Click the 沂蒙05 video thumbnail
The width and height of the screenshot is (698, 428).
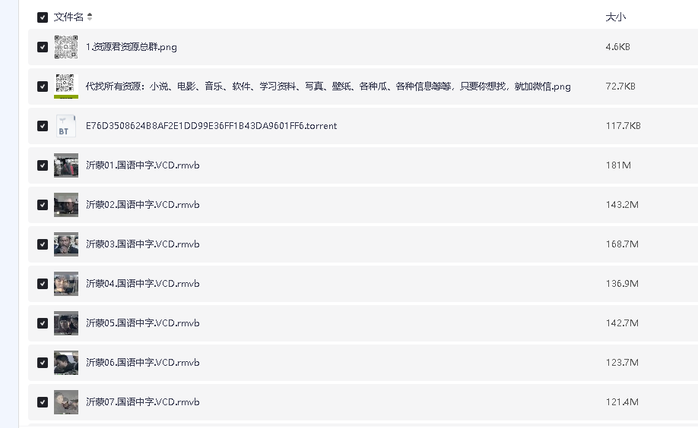(x=66, y=323)
